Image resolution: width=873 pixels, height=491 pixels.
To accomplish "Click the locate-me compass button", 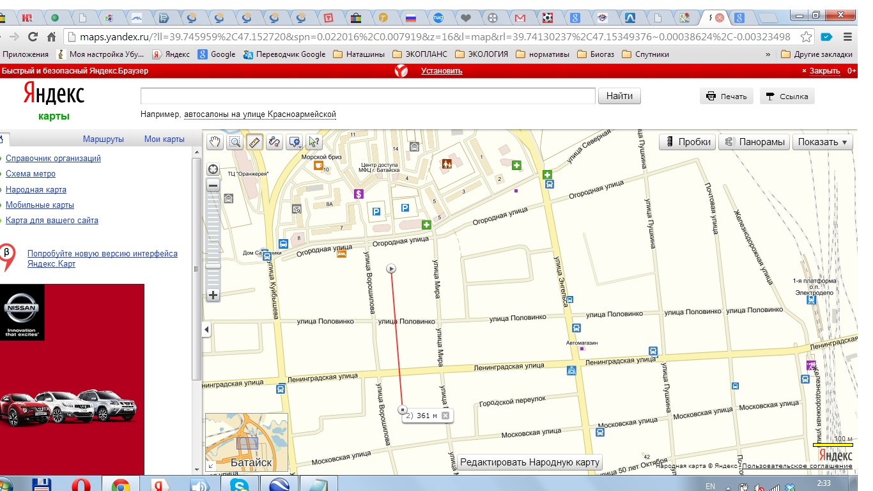I will point(213,169).
